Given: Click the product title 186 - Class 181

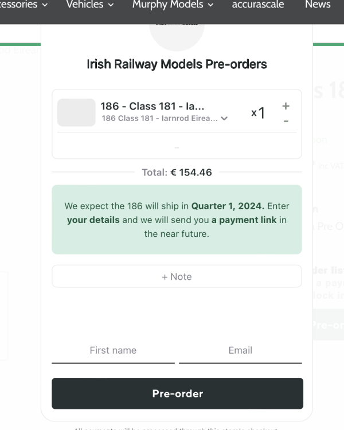Looking at the screenshot, I should pos(153,106).
